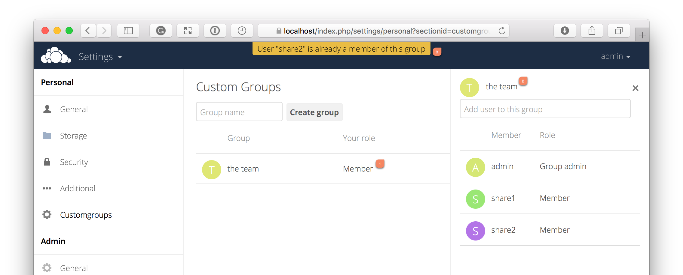
Task: Open Storage settings via folder icon
Action: (47, 136)
